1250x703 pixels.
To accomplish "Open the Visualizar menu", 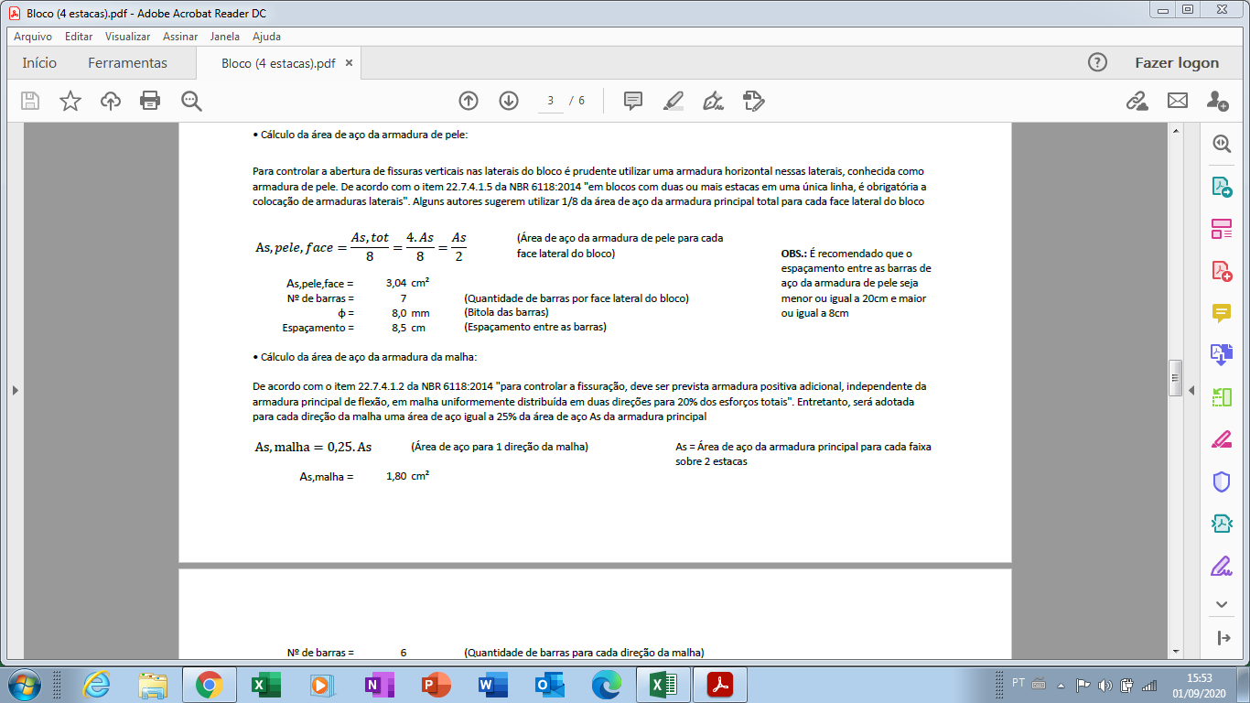I will click(x=128, y=37).
